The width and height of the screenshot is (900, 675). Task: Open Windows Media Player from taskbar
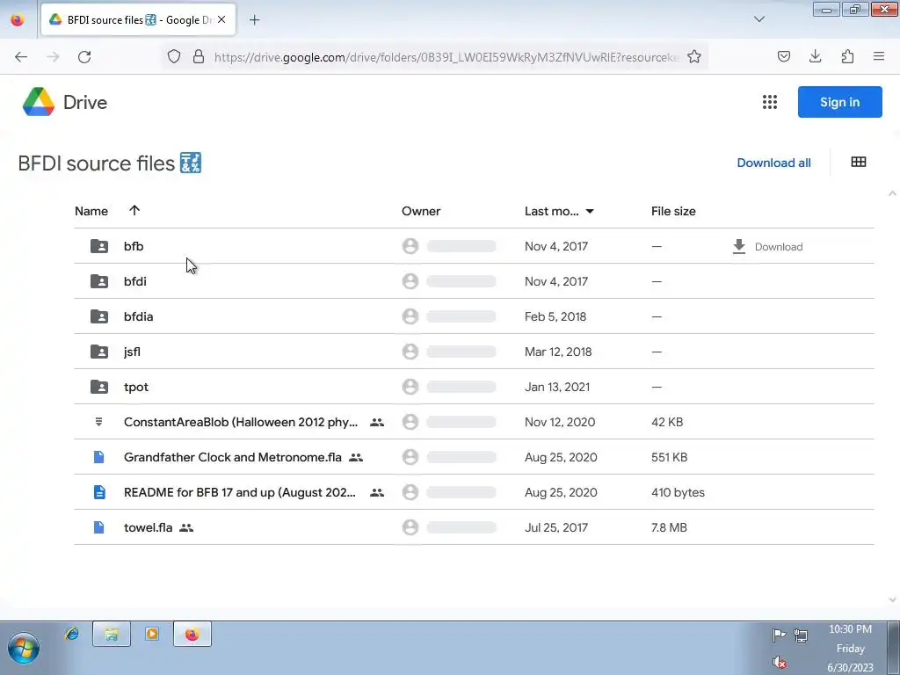152,635
